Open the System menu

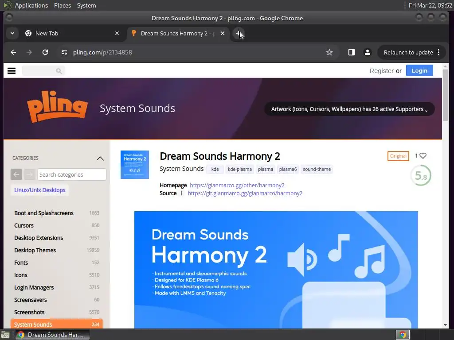[x=86, y=5]
